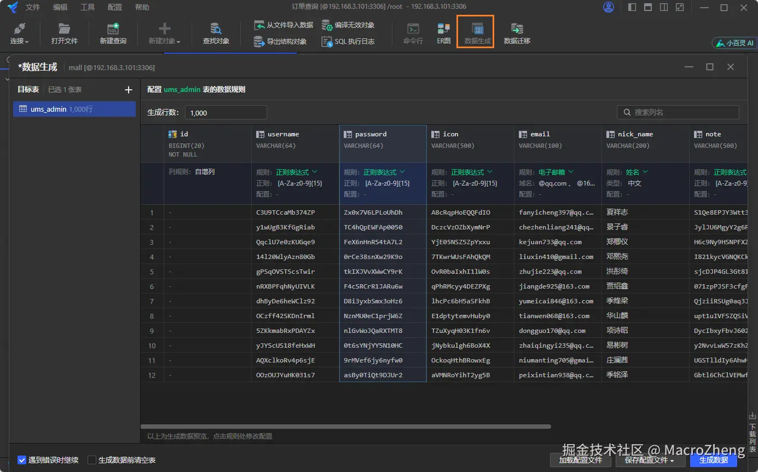The image size is (758, 472).
Task: Open the 数据迁移 migration tool
Action: [x=517, y=34]
